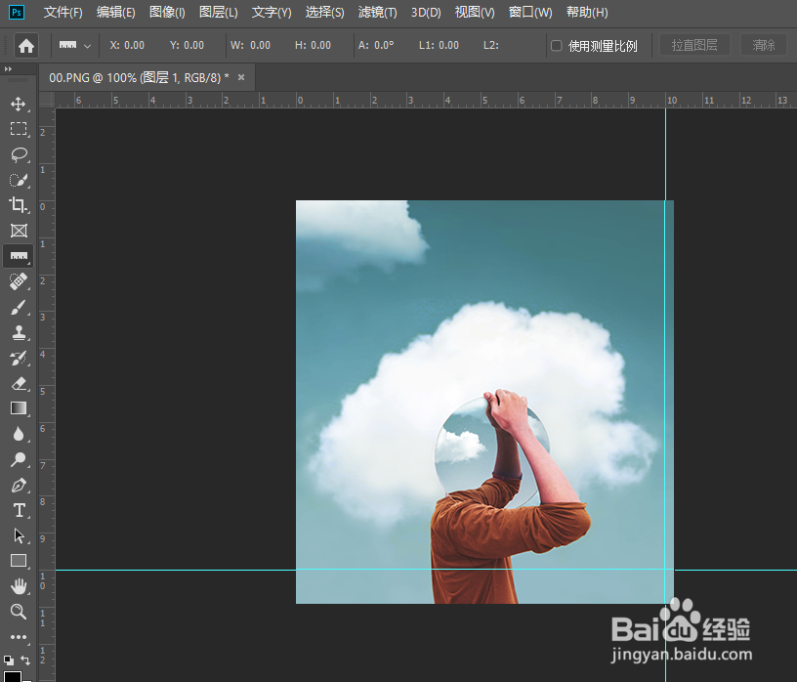The height and width of the screenshot is (682, 797).
Task: Click the L2: readout
Action: point(491,45)
